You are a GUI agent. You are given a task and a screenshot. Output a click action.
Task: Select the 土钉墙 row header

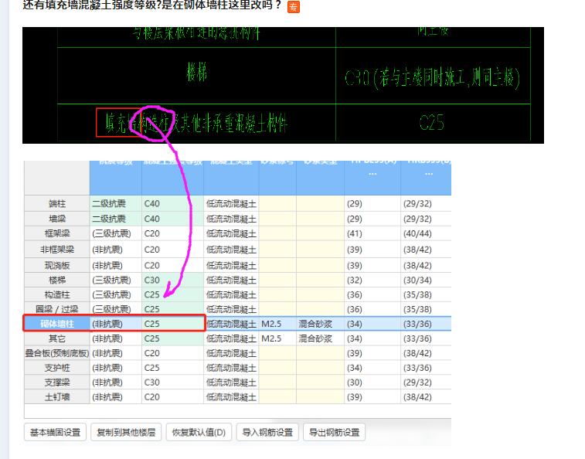(x=57, y=396)
